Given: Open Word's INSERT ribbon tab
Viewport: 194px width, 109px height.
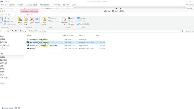Looking at the screenshot, I should click(x=12, y=5).
